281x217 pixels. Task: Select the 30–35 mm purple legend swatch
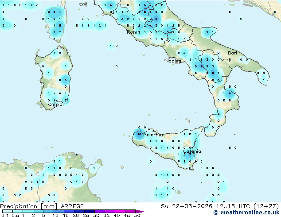[x=100, y=211]
